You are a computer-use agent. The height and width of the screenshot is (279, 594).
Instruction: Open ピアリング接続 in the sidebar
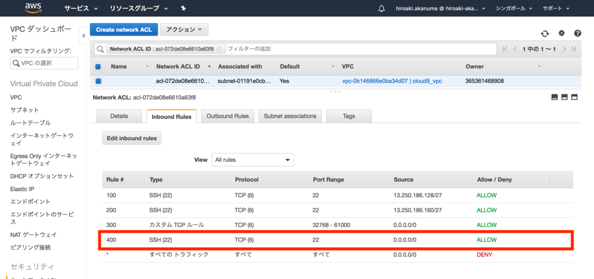30,248
